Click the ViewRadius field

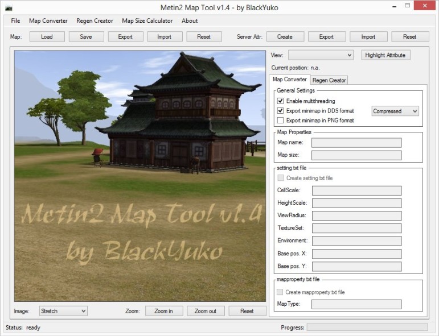tap(356, 215)
